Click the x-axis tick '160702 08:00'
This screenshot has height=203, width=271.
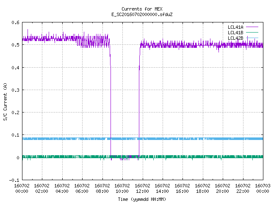[102, 189]
